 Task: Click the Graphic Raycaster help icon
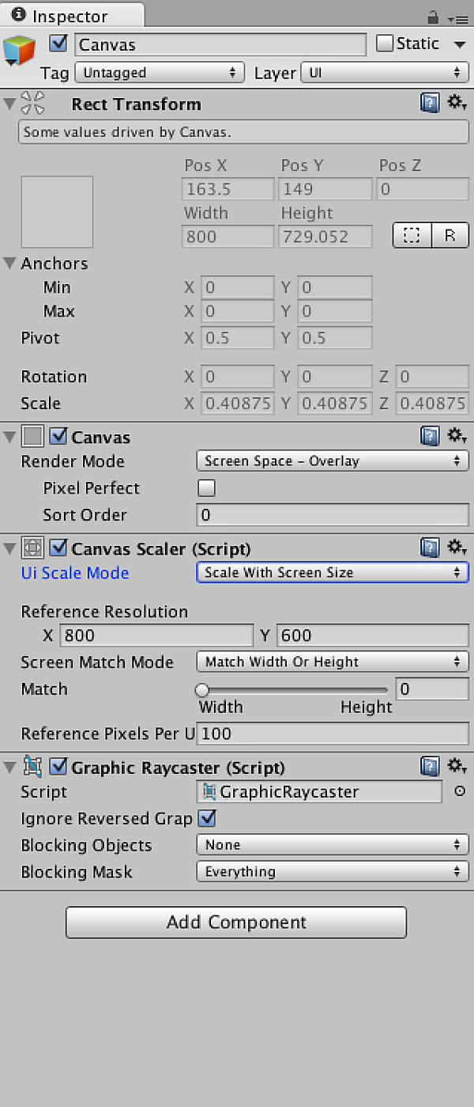(x=430, y=766)
